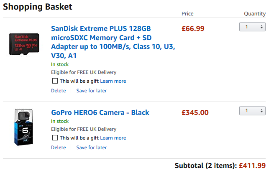Click Learn more about gifts under GoPro
The height and width of the screenshot is (173, 274).
tap(113, 138)
